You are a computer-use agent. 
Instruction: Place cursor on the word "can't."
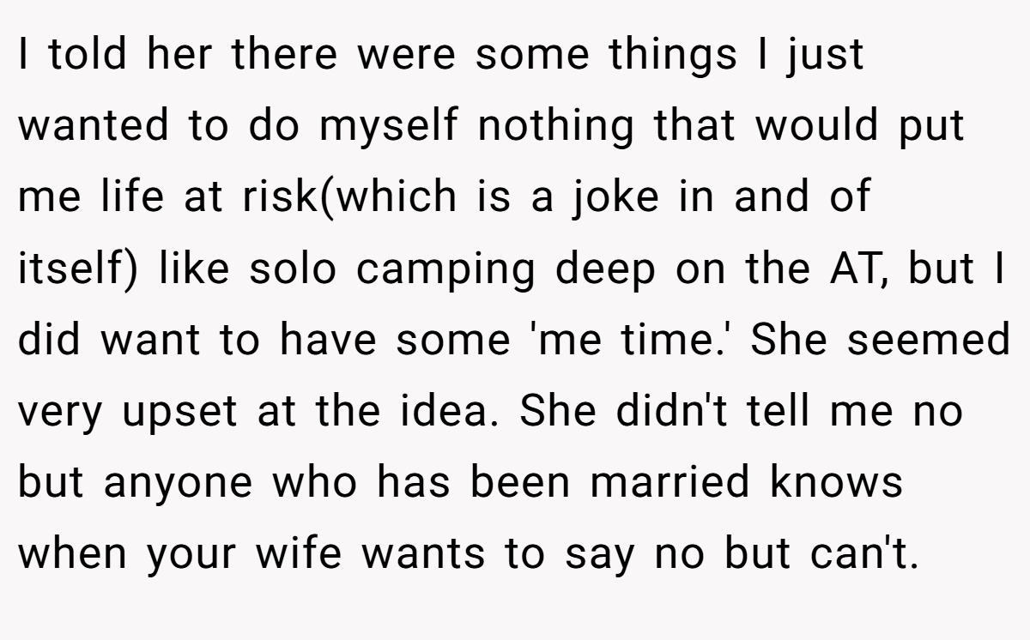click(x=864, y=555)
